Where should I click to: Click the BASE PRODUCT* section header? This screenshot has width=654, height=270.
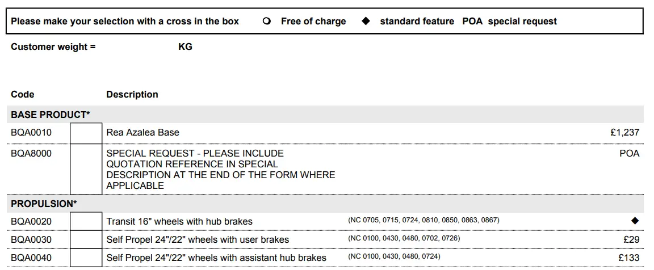(51, 115)
